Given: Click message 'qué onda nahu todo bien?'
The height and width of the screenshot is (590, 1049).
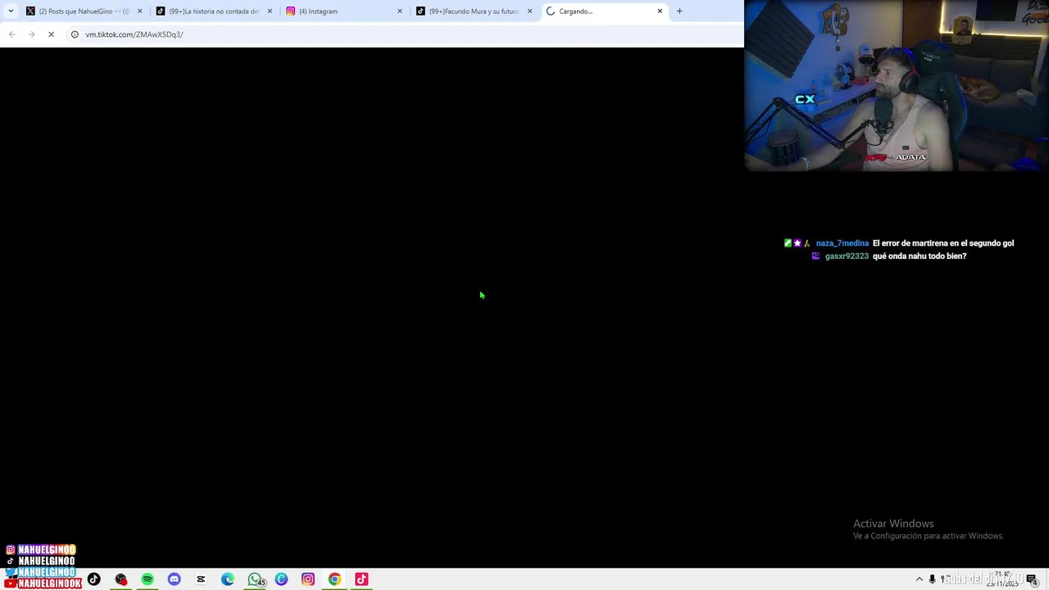Looking at the screenshot, I should 920,256.
